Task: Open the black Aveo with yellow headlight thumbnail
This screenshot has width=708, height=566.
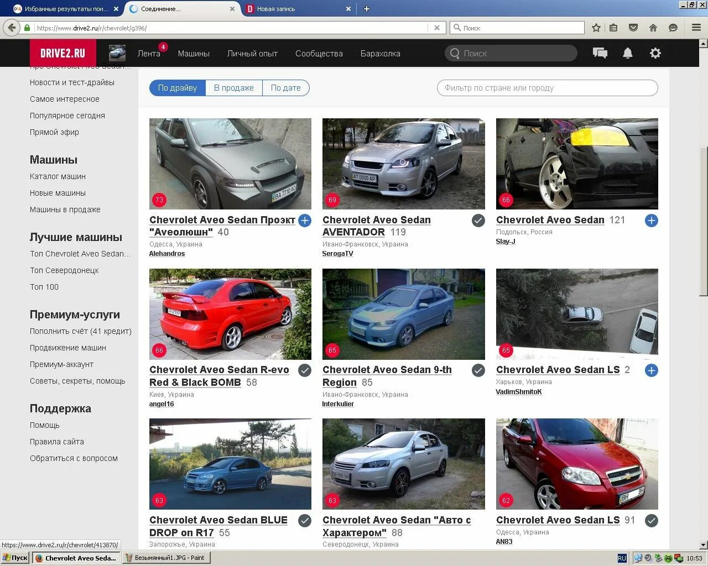Action: (577, 164)
